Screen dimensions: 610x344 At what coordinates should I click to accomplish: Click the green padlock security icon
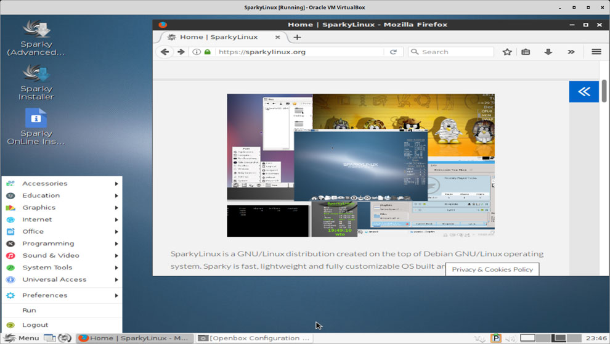pyautogui.click(x=208, y=52)
